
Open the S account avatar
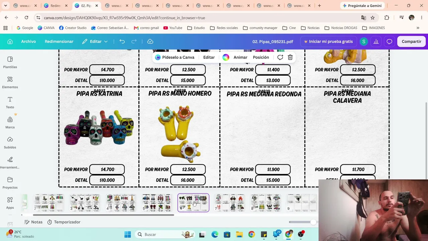(363, 42)
